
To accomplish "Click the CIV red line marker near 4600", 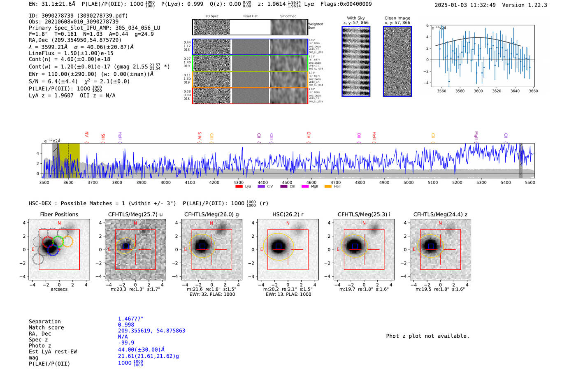I will click(x=309, y=137).
